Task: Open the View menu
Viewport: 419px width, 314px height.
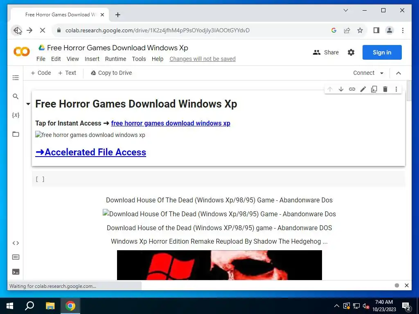Action: point(73,59)
